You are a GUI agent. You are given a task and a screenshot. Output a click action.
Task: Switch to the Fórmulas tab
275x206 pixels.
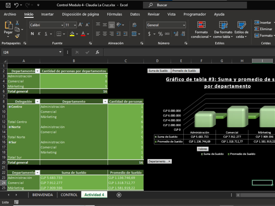(114, 14)
